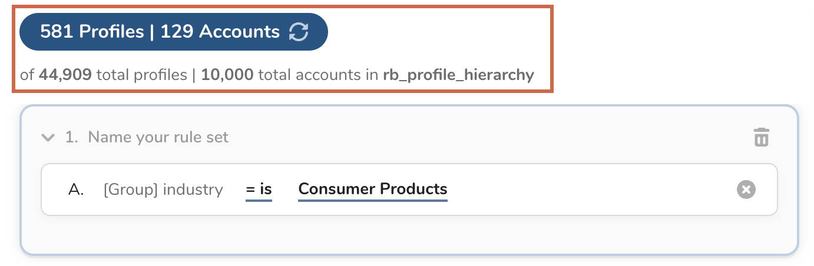Delete the rule set with trash icon
Viewport: 814px width, 266px height.
tap(761, 138)
